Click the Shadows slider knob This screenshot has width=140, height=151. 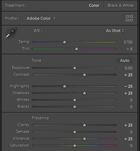click(x=84, y=93)
